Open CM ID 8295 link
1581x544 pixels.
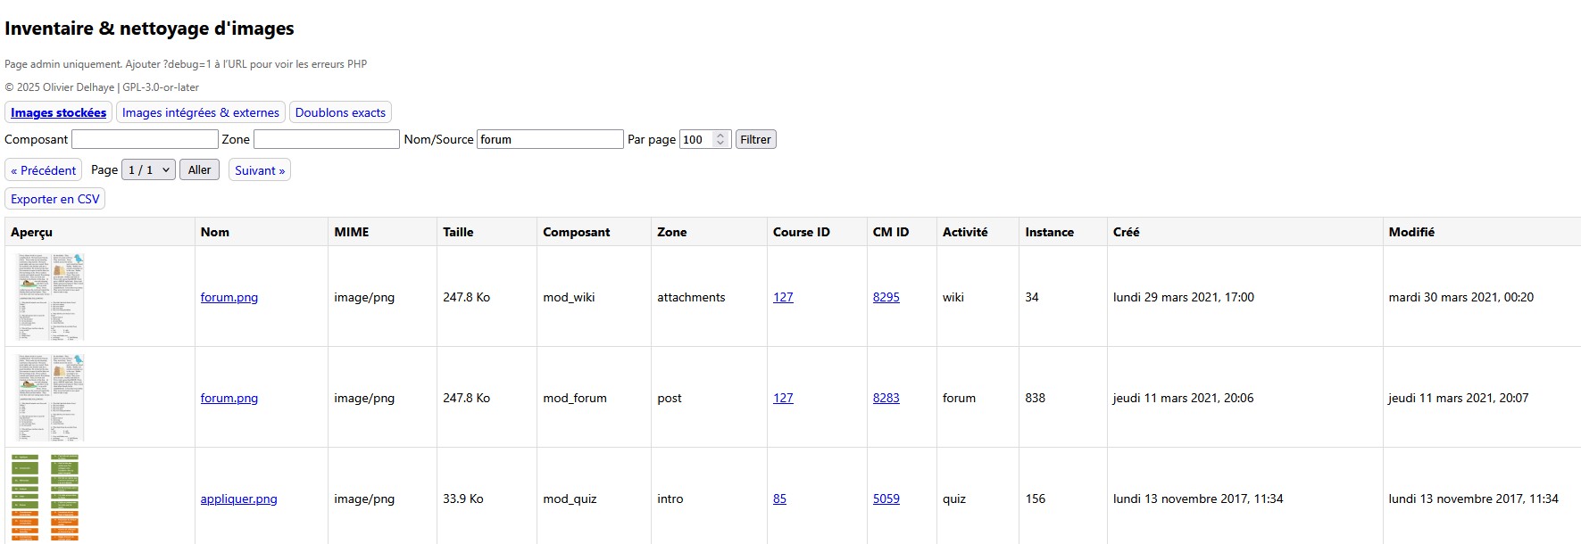[886, 297]
